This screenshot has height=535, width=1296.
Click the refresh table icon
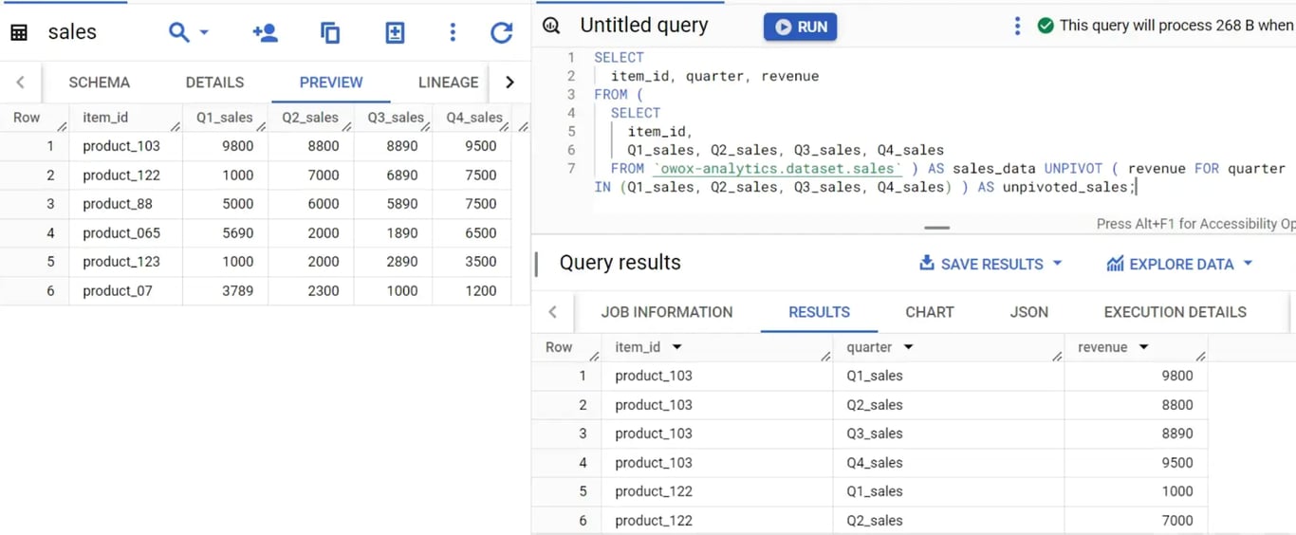(x=502, y=32)
